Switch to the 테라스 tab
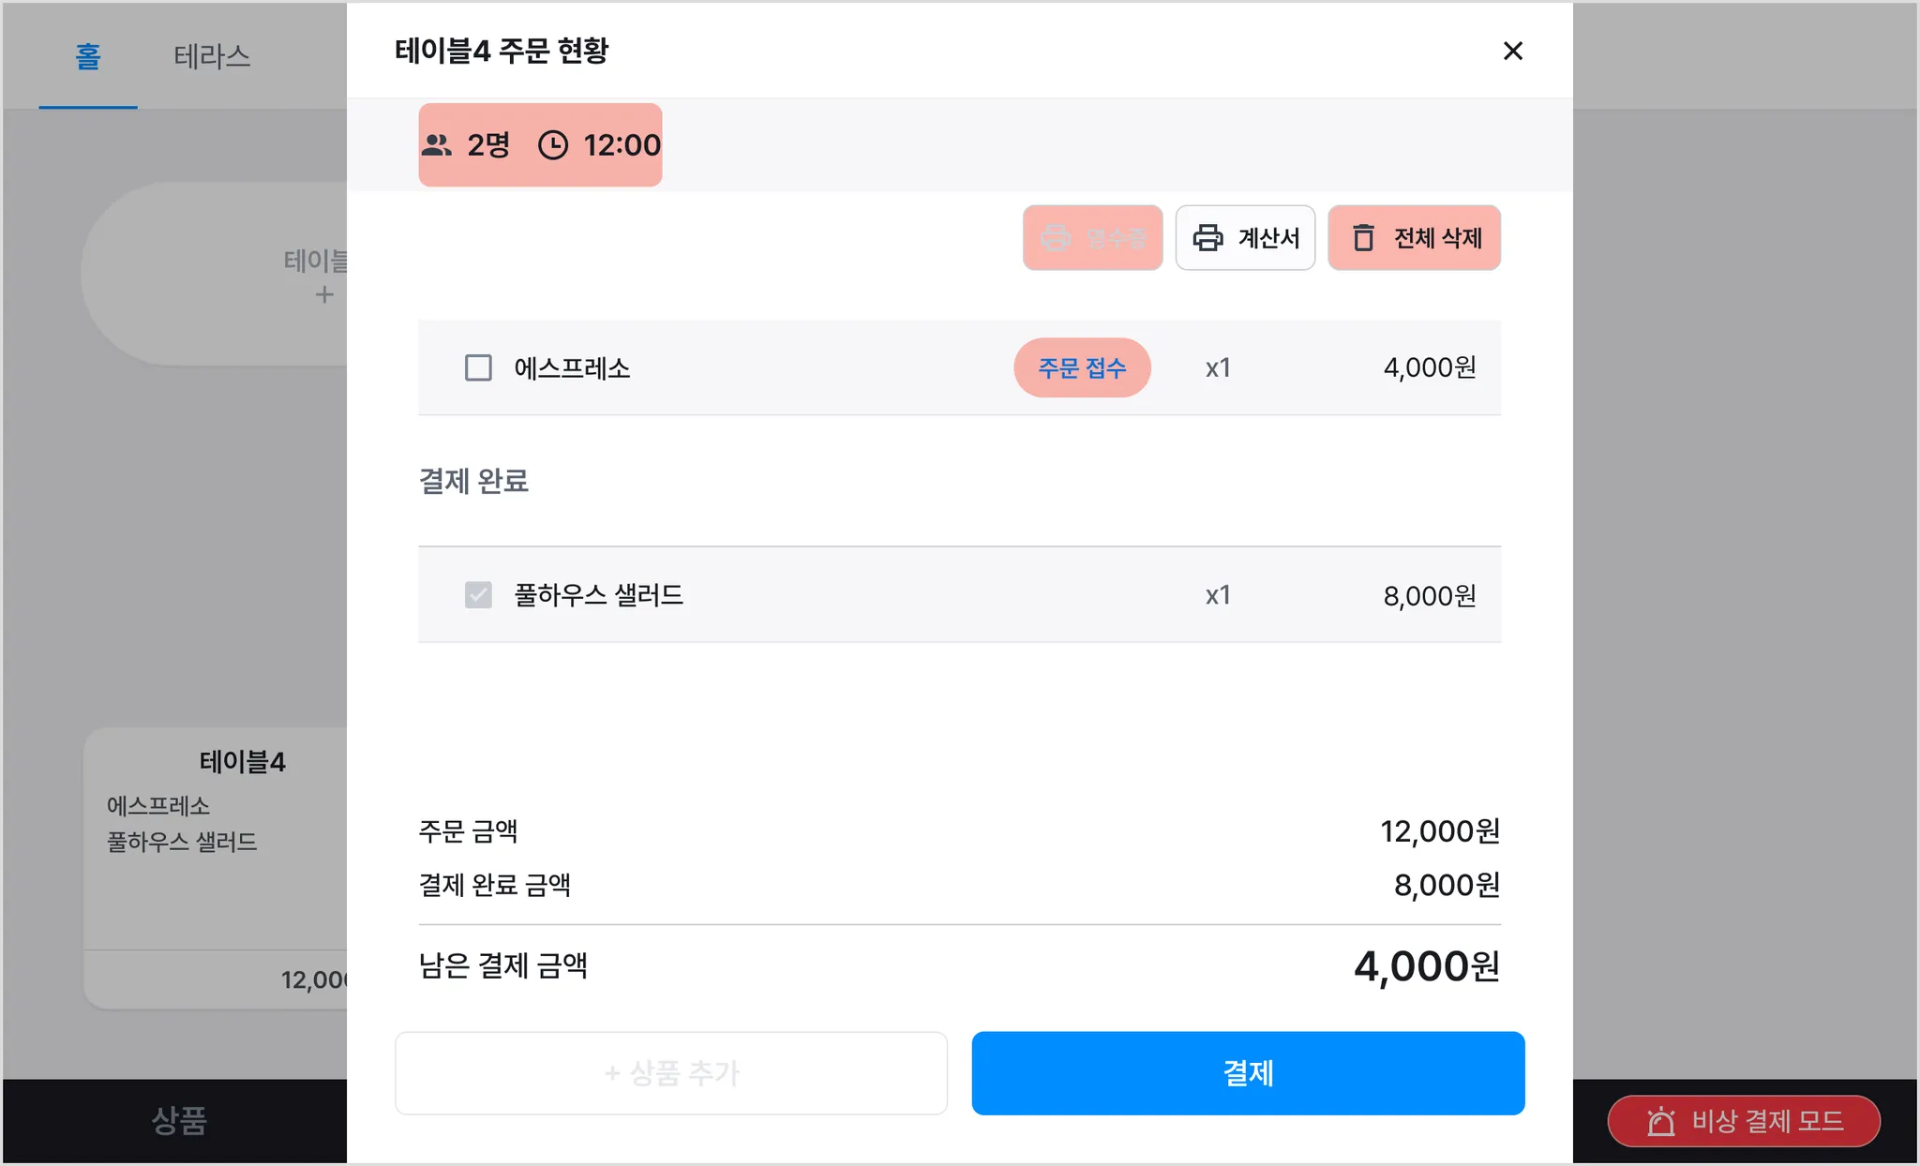Image resolution: width=1920 pixels, height=1166 pixels. point(212,56)
